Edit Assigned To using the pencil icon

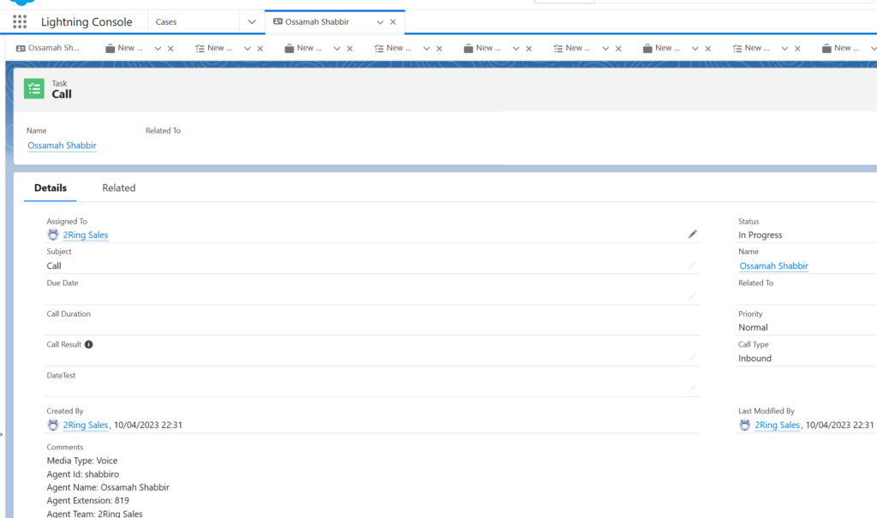[x=693, y=233]
